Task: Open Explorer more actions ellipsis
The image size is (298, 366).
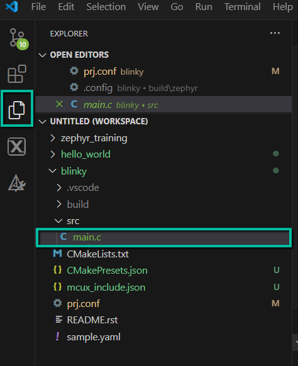Action: (x=275, y=33)
